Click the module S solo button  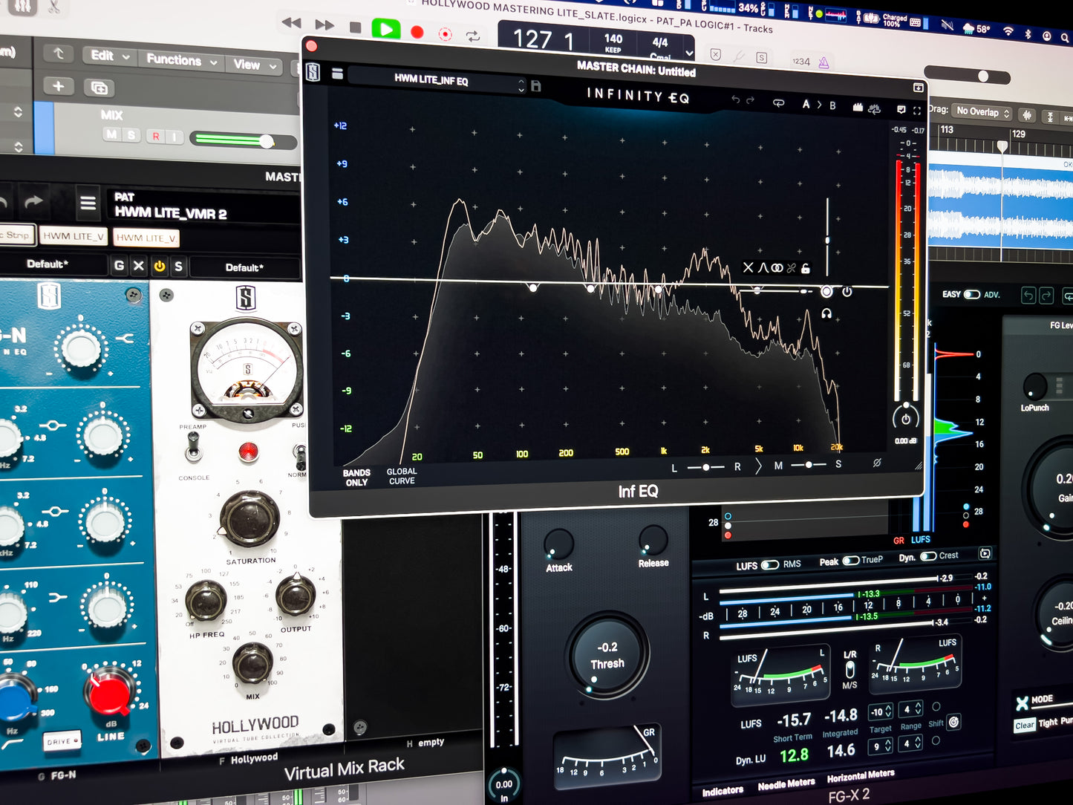[178, 266]
